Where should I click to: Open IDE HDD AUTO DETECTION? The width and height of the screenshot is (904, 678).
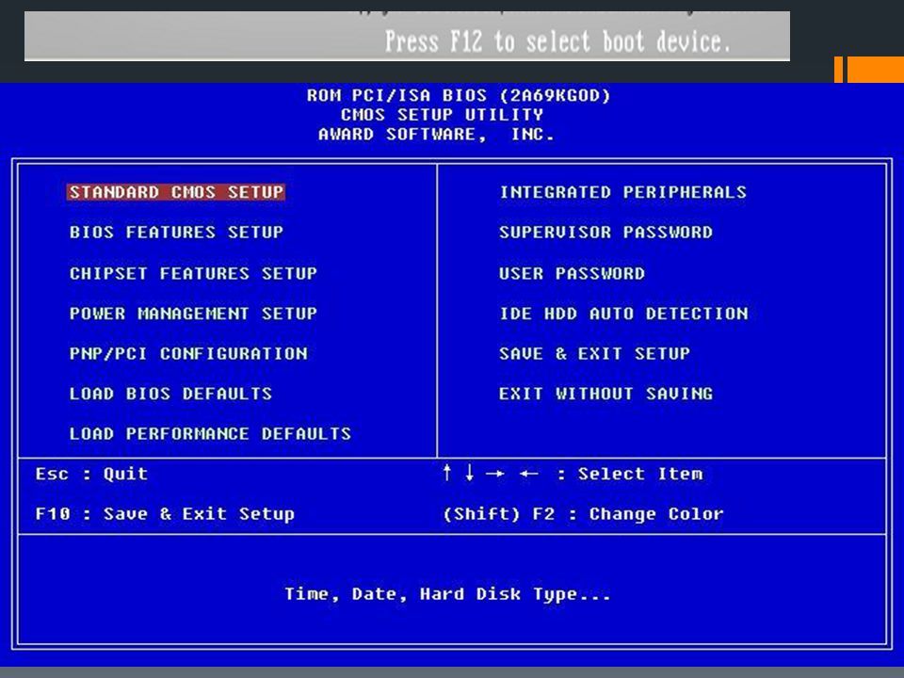pos(623,314)
